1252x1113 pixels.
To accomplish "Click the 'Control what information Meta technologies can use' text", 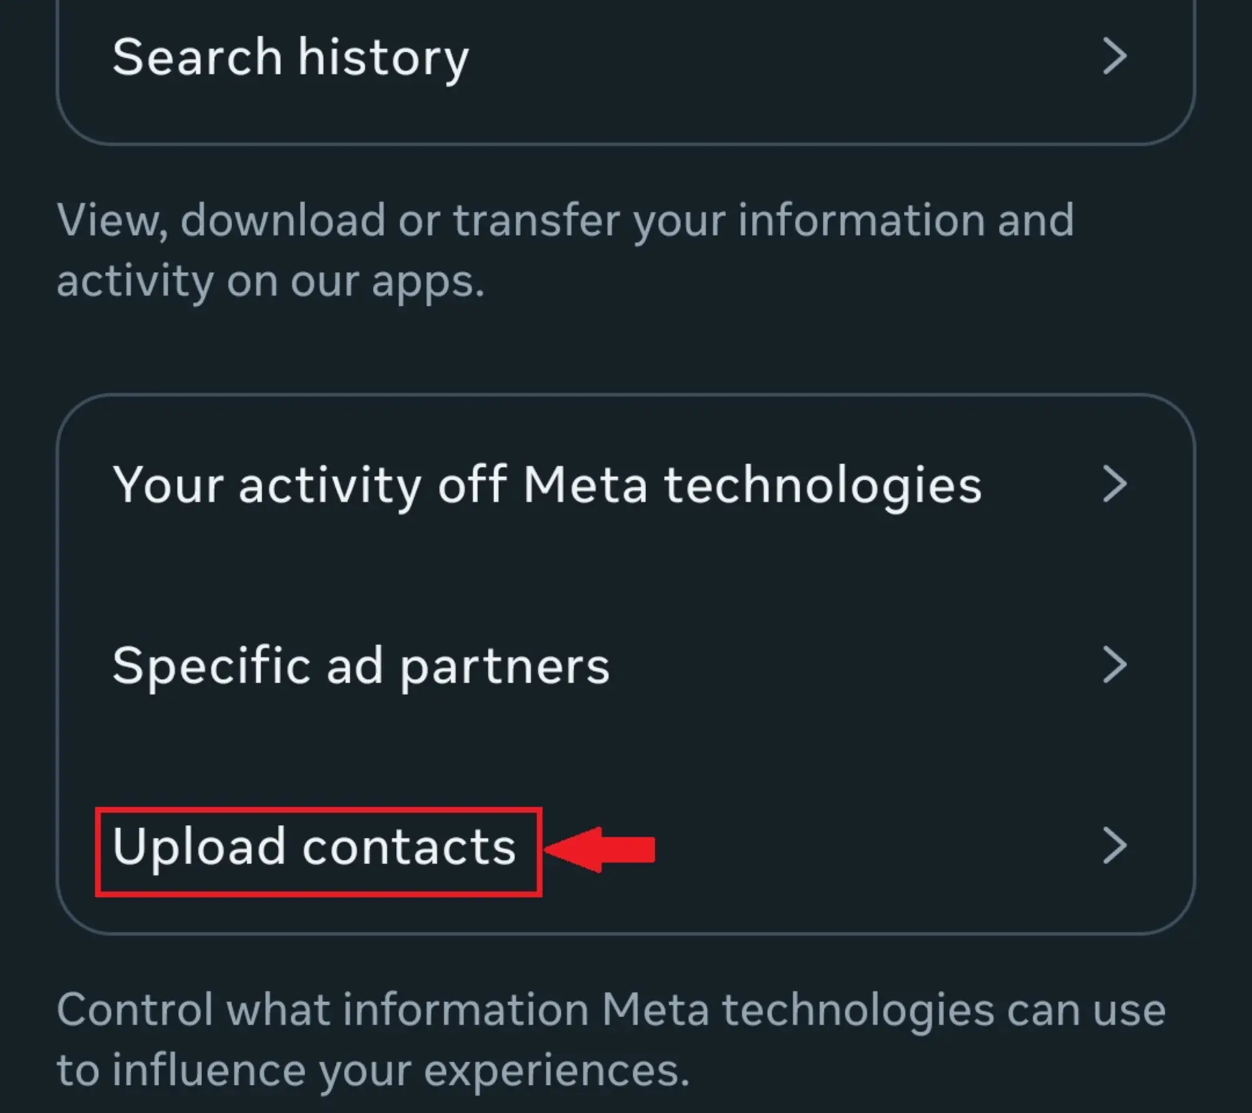I will pos(611,1010).
